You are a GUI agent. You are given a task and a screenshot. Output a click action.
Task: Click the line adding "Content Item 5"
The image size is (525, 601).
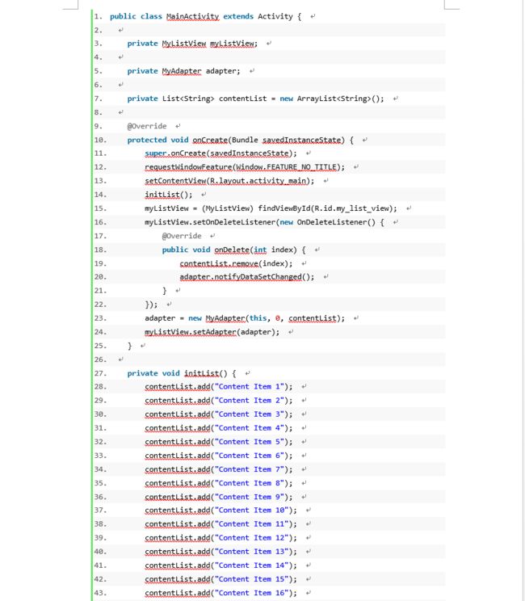tap(219, 442)
